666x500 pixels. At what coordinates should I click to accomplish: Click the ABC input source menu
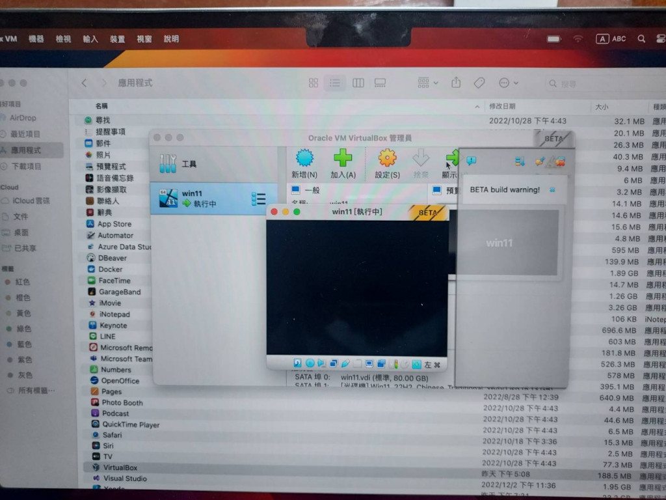pyautogui.click(x=611, y=38)
